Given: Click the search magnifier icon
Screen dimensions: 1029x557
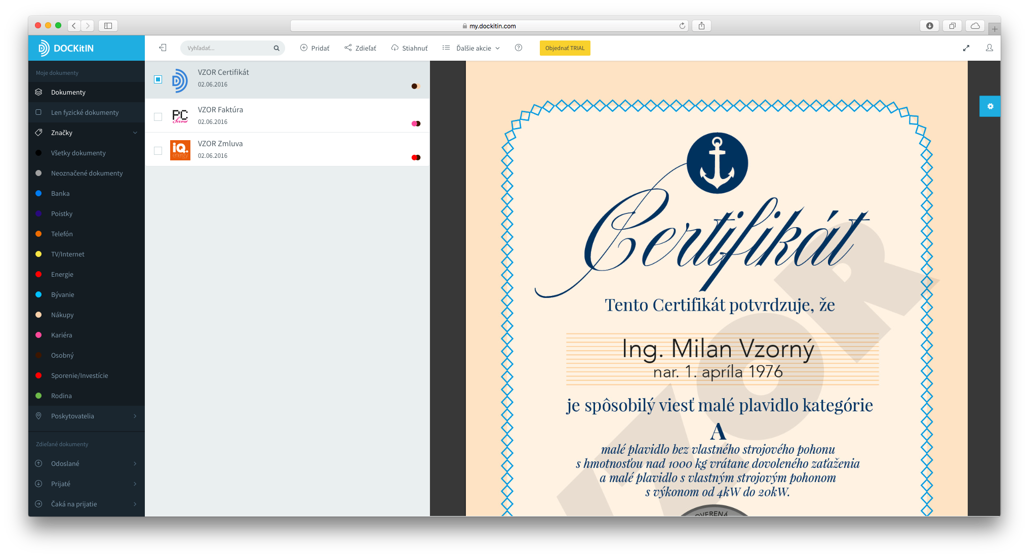Looking at the screenshot, I should (276, 48).
